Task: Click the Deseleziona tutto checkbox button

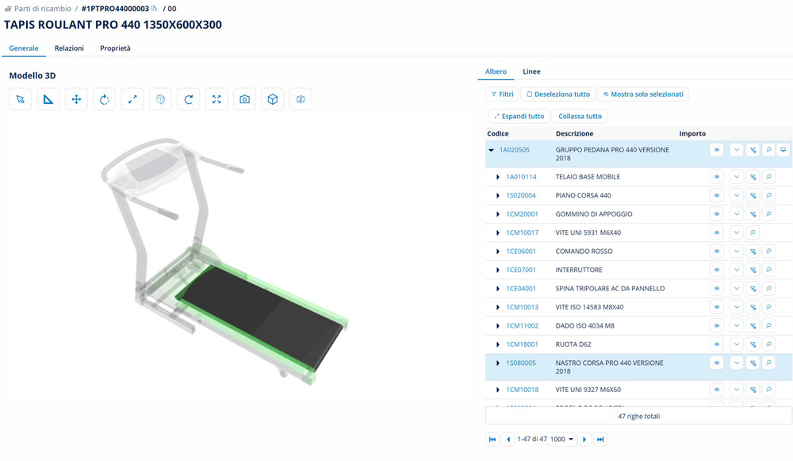Action: tap(558, 94)
